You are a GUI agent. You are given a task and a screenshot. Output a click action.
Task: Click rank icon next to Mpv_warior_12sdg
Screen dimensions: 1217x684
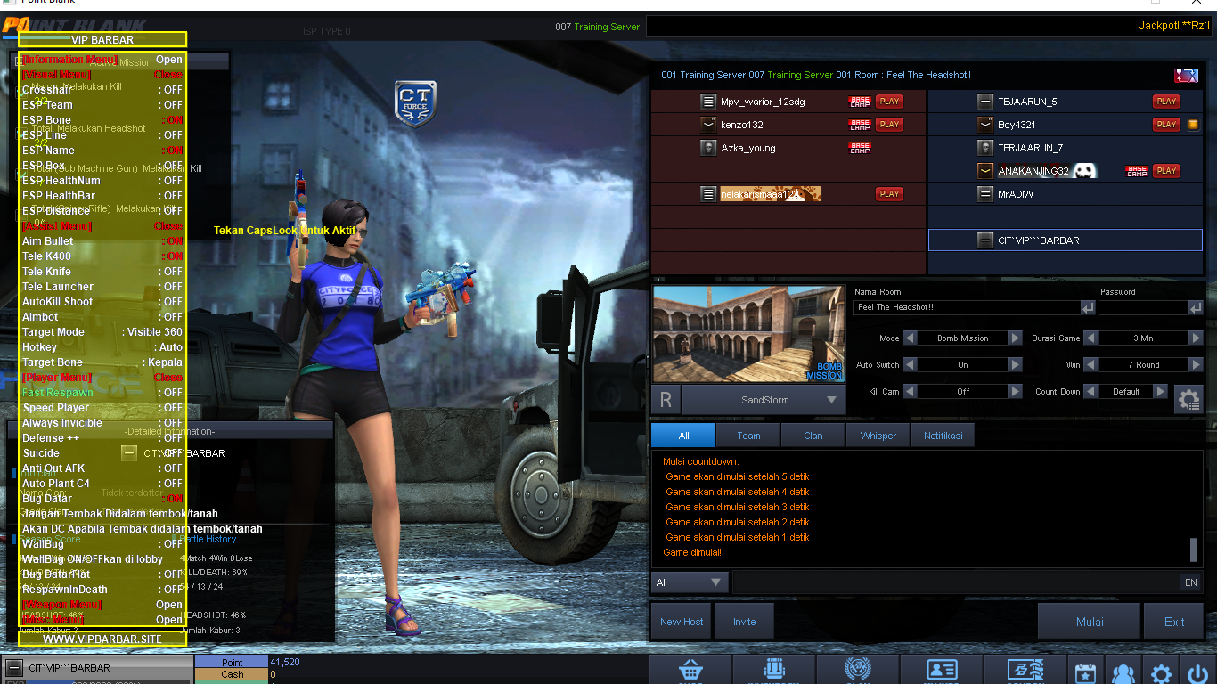coord(708,102)
